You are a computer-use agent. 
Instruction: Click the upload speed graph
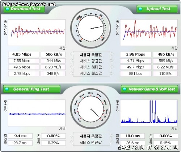[149, 33]
